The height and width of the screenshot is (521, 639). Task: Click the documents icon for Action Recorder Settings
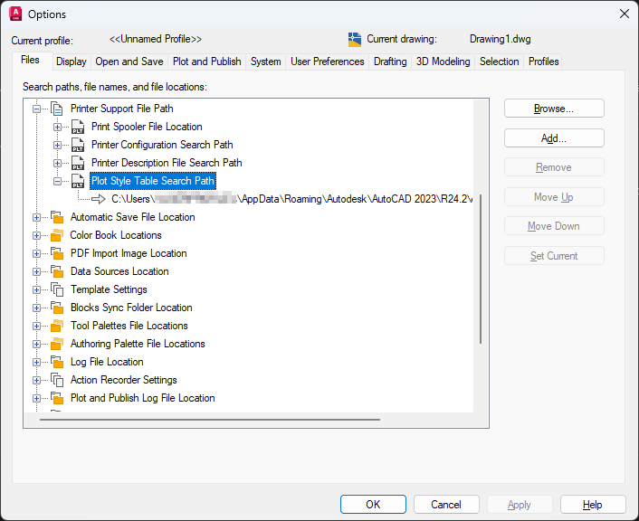tap(57, 380)
